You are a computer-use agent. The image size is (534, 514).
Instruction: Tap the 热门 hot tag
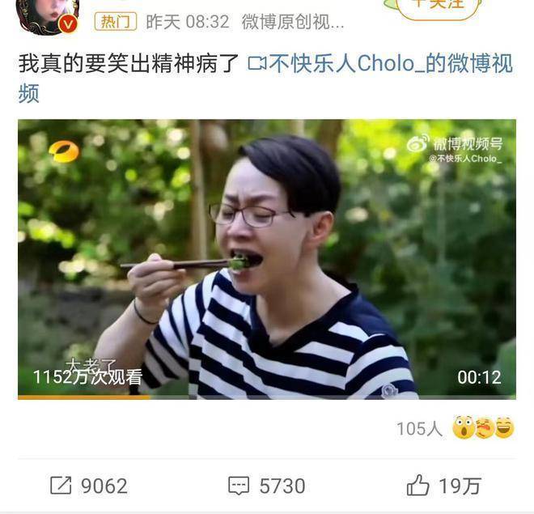click(116, 21)
